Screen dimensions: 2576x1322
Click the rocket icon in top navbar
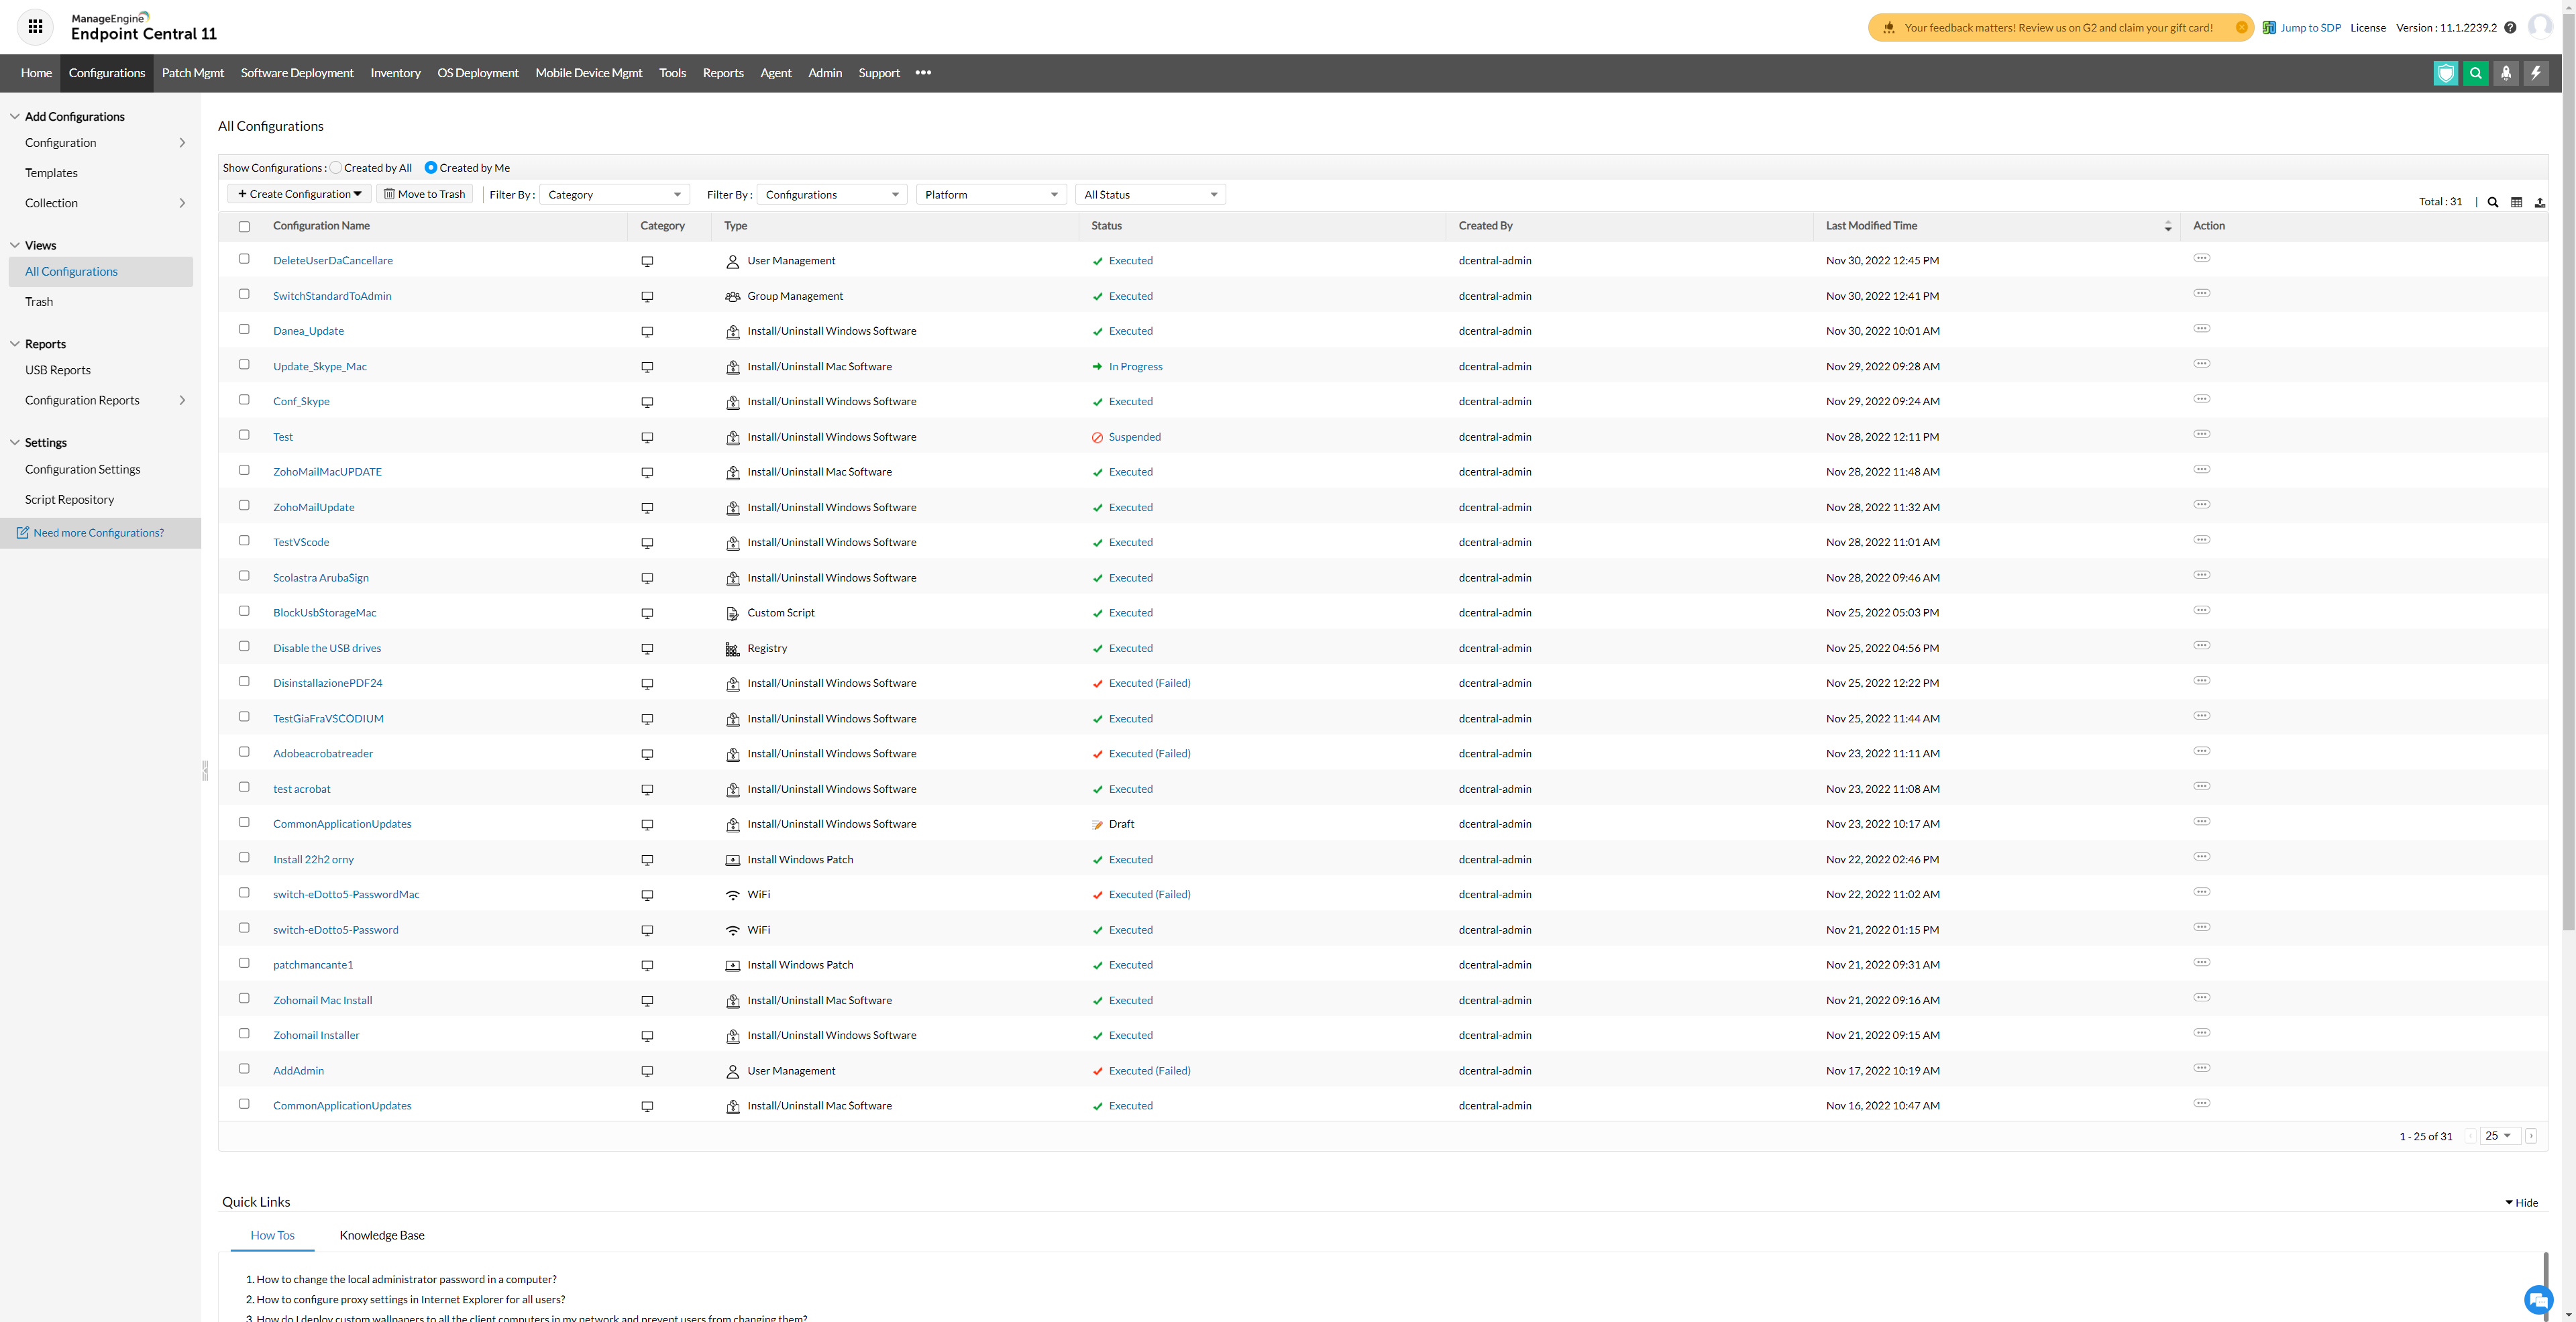[x=2505, y=73]
